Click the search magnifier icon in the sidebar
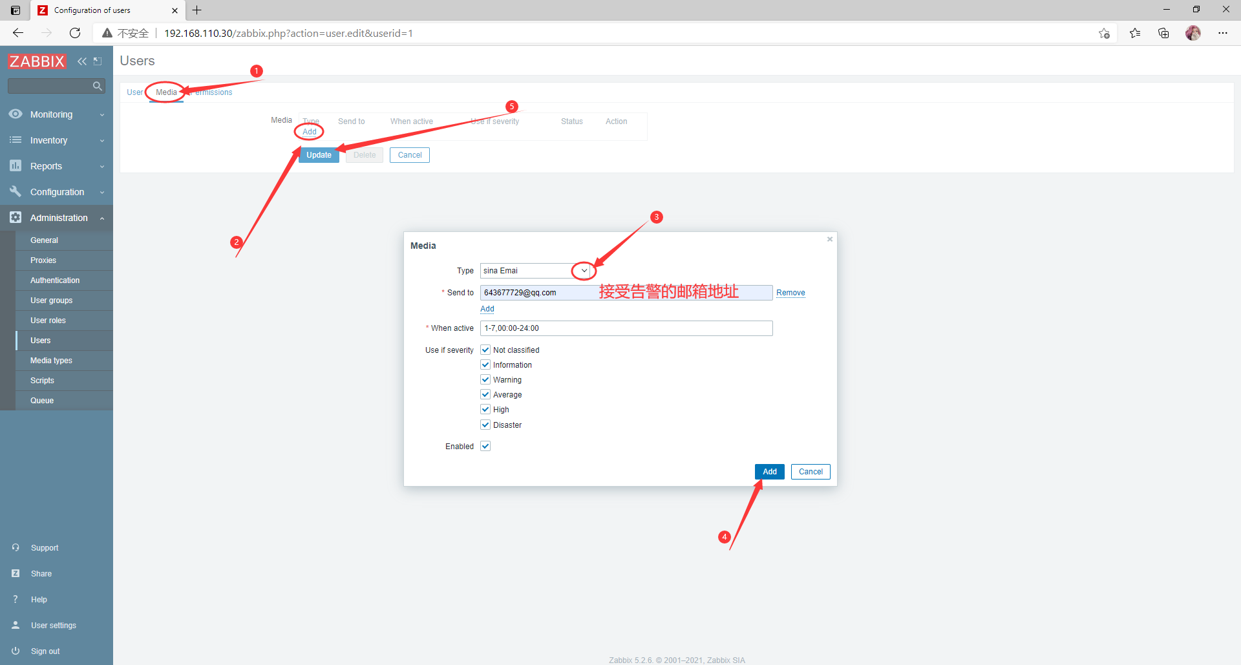1241x665 pixels. click(98, 86)
